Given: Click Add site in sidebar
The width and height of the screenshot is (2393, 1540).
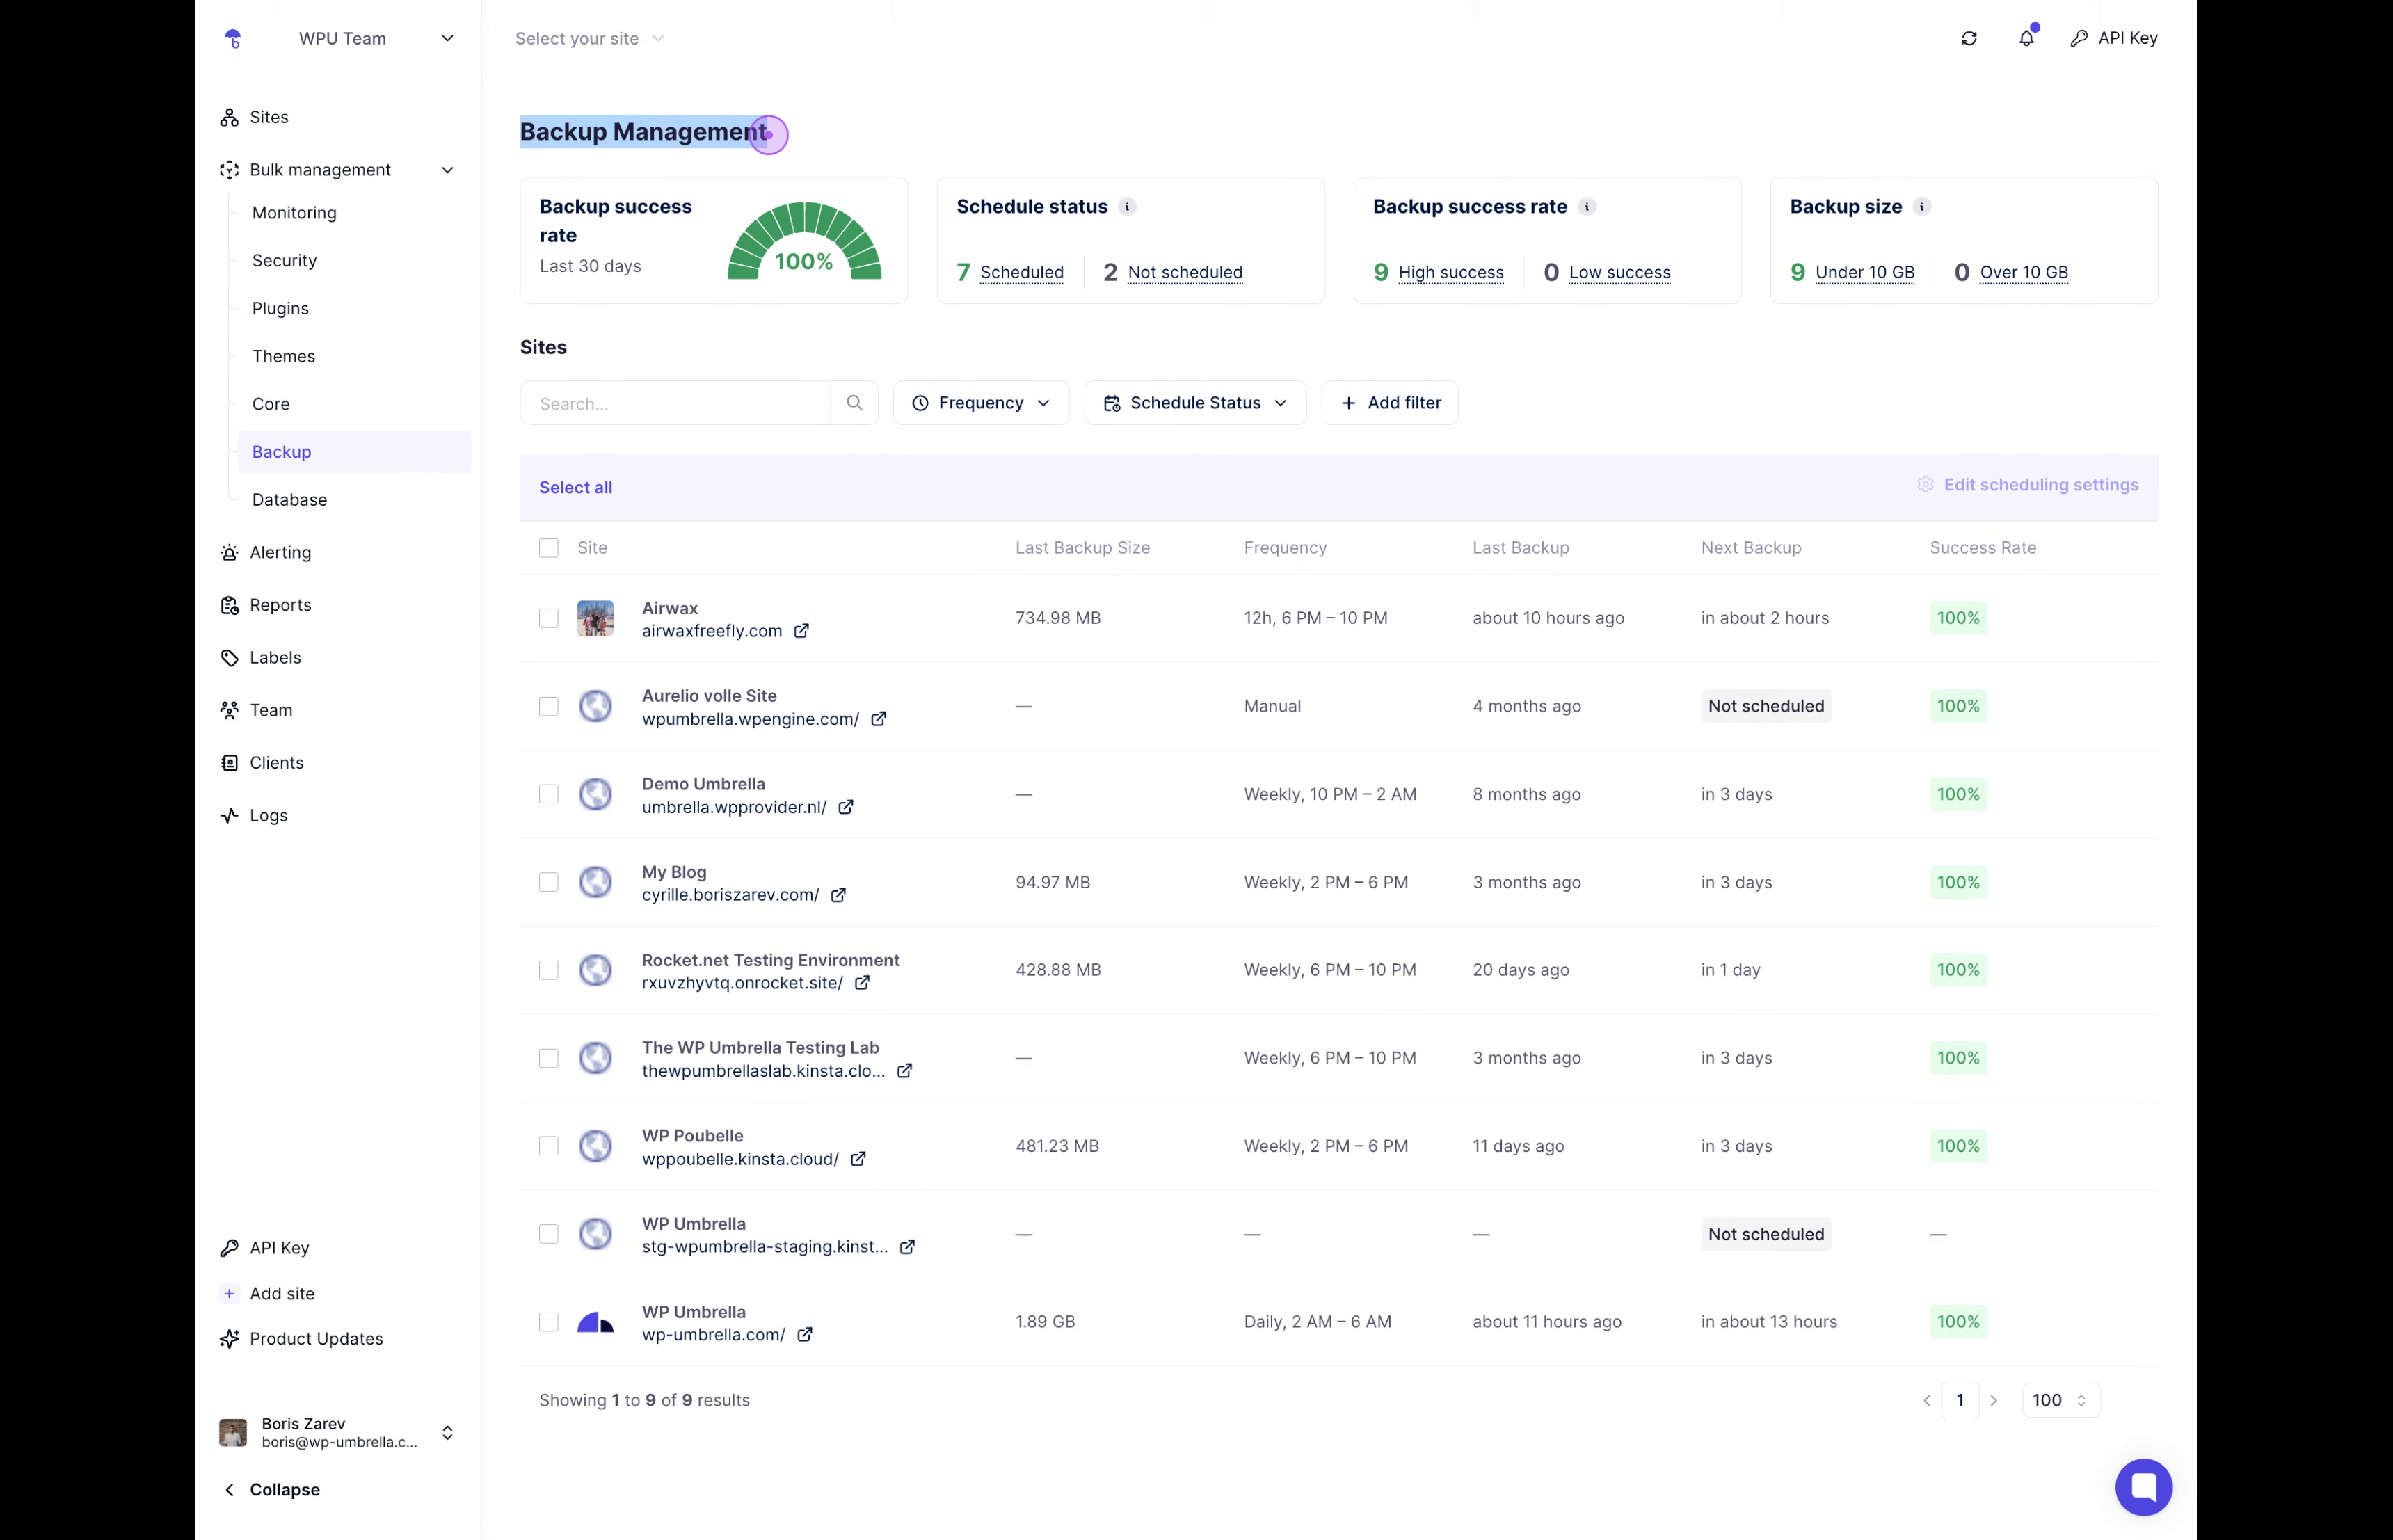Looking at the screenshot, I should pos(282,1294).
